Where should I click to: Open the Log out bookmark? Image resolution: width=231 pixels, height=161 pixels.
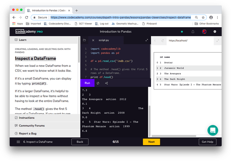(x=102, y=24)
